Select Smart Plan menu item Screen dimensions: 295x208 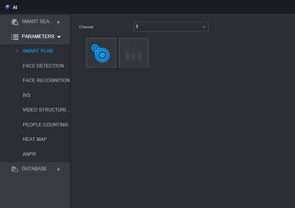pos(38,51)
